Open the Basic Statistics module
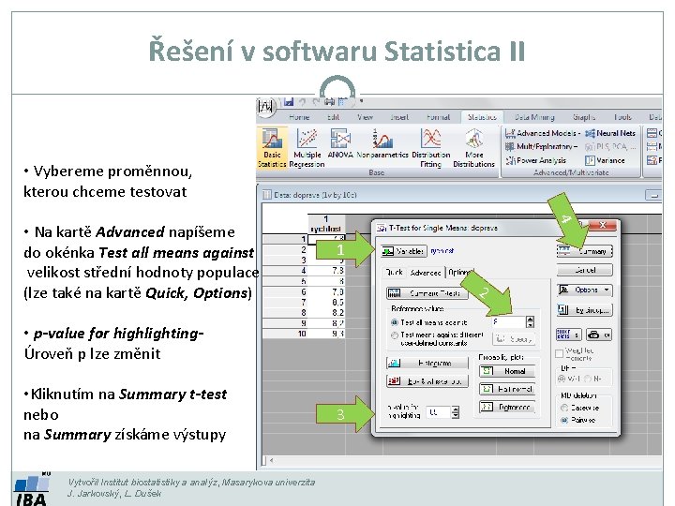The width and height of the screenshot is (675, 506). point(272,148)
